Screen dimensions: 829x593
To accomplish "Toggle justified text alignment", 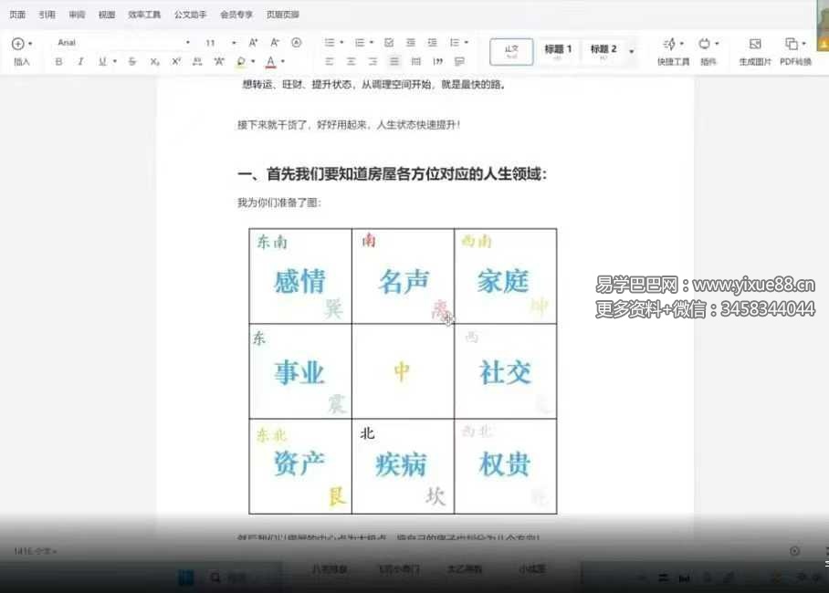I will [394, 62].
